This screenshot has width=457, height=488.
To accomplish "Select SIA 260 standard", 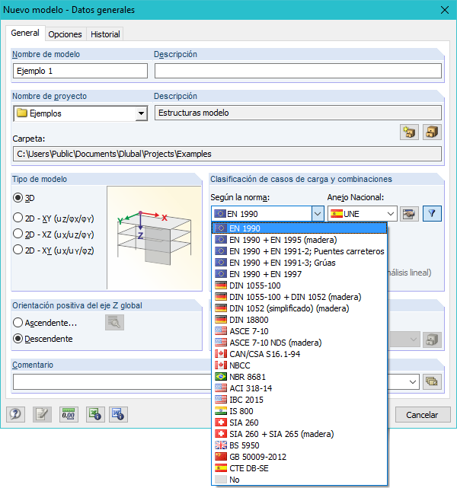I will 299,423.
